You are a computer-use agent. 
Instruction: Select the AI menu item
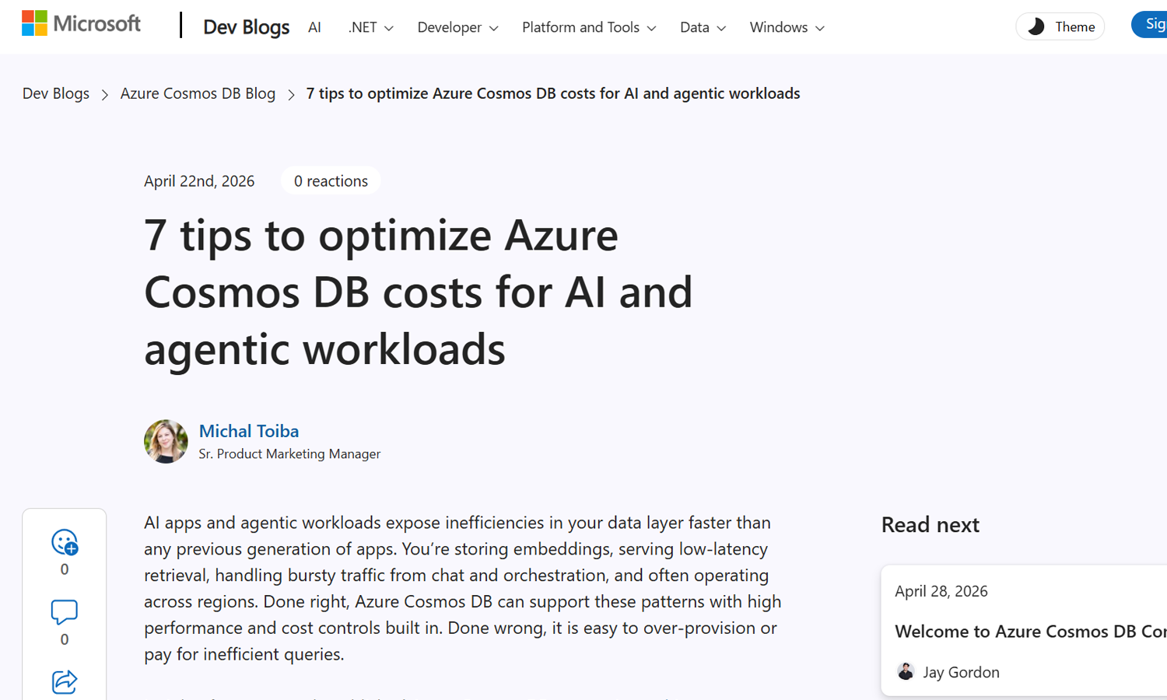[314, 27]
